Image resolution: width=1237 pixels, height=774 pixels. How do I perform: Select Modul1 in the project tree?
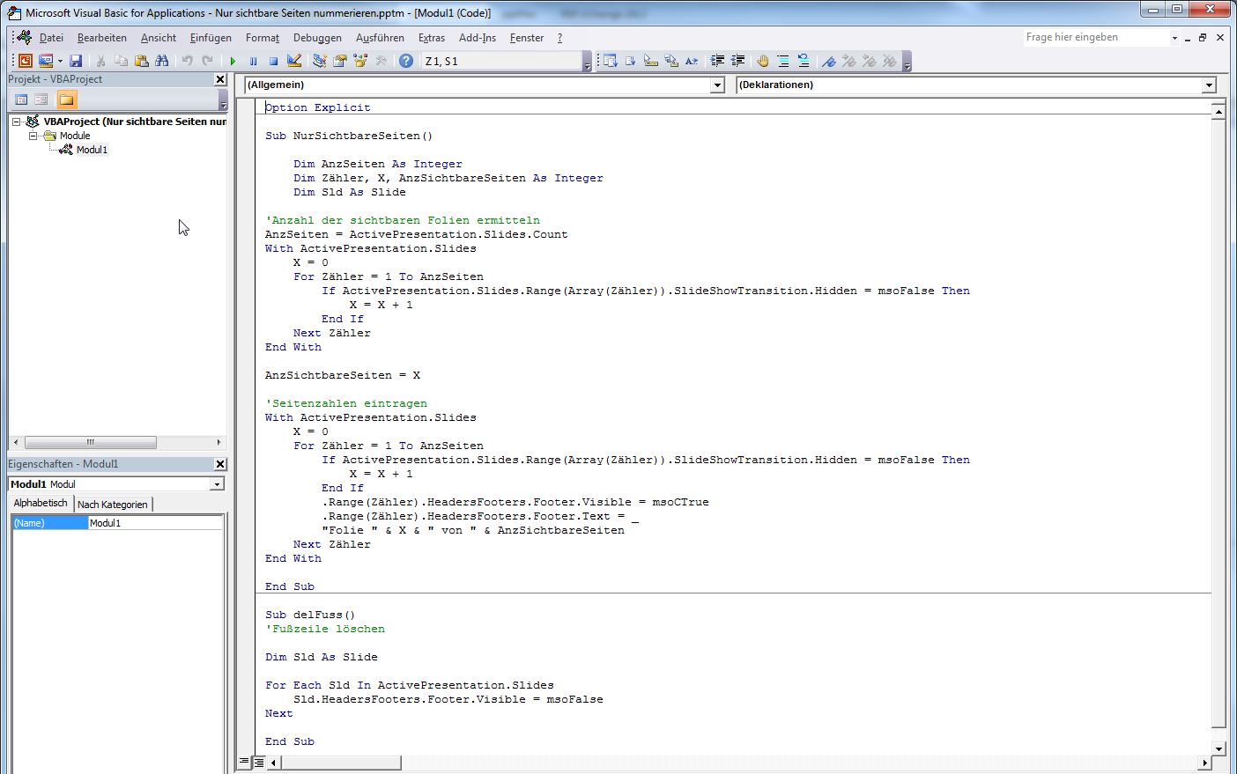[92, 150]
